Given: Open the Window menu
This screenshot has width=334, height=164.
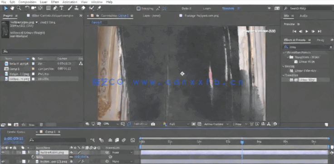Looking at the screenshot, I should pyautogui.click(x=97, y=2).
